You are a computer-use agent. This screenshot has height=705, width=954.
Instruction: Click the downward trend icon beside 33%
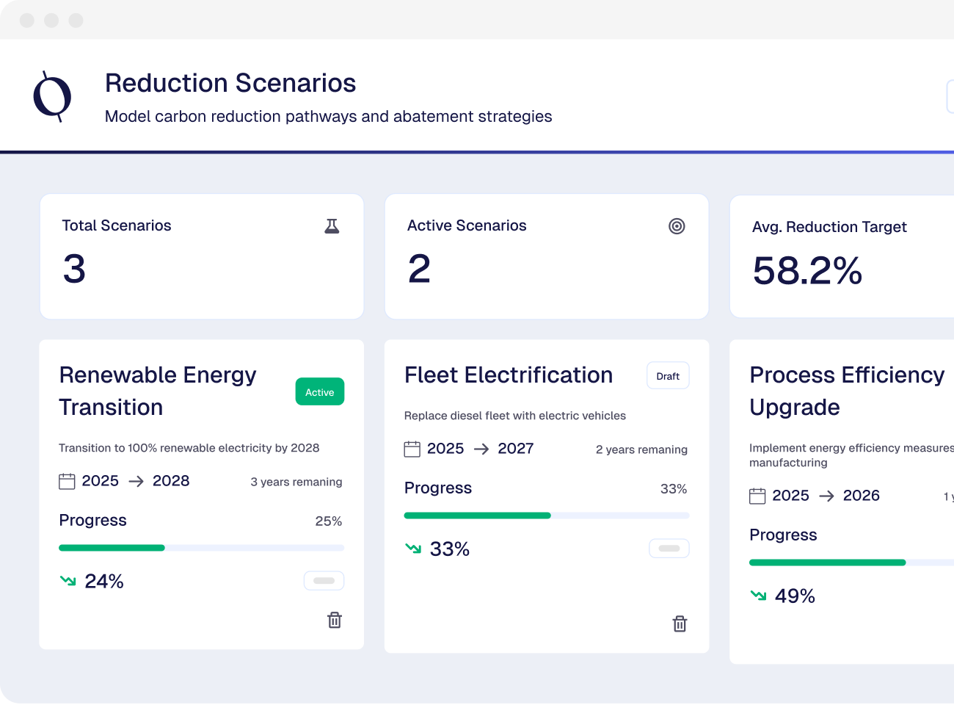tap(413, 549)
